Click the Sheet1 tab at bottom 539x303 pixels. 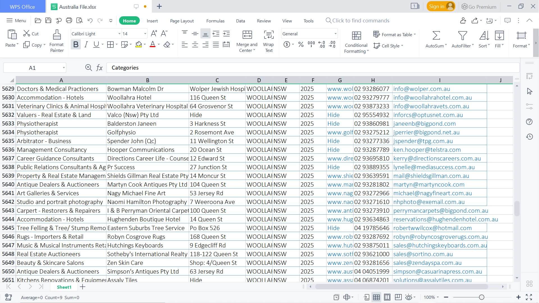pos(64,287)
